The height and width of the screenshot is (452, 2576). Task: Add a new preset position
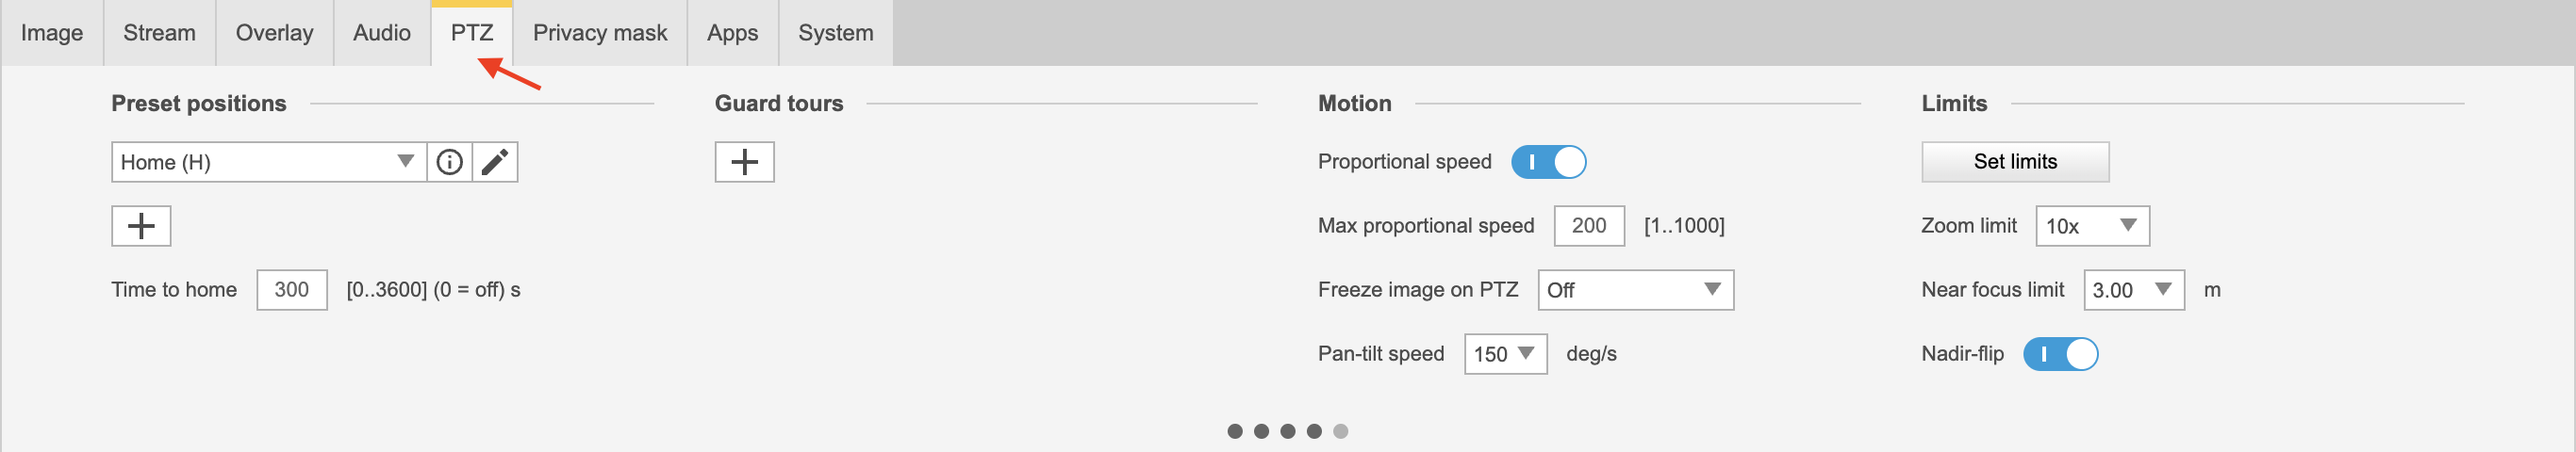coord(141,225)
